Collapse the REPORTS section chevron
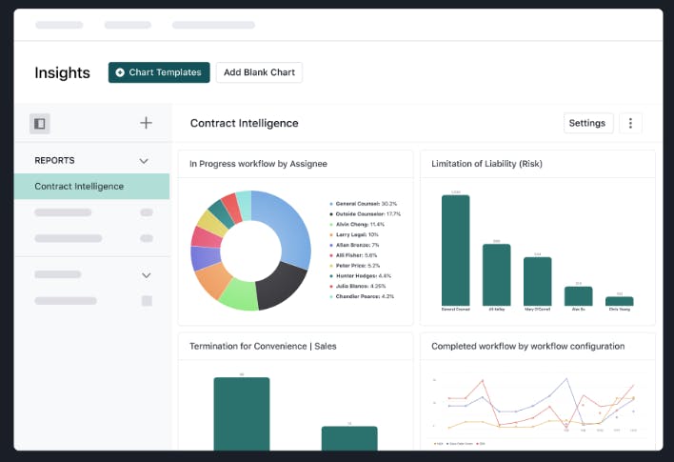 click(144, 161)
